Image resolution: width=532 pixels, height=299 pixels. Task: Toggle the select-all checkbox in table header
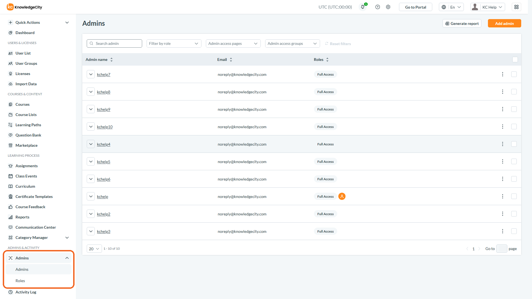(x=515, y=60)
